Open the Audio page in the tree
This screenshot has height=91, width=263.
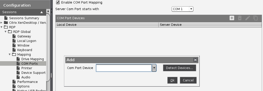[26, 77]
